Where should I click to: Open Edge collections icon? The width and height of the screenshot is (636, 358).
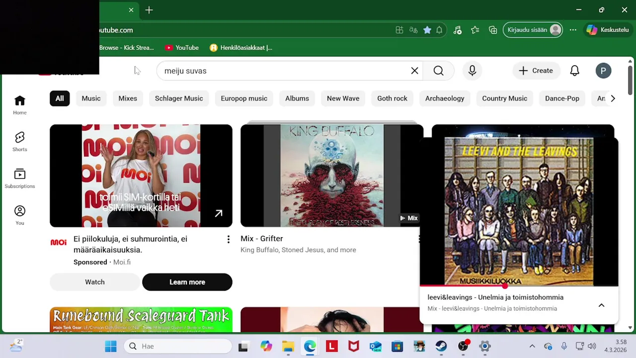click(x=493, y=30)
